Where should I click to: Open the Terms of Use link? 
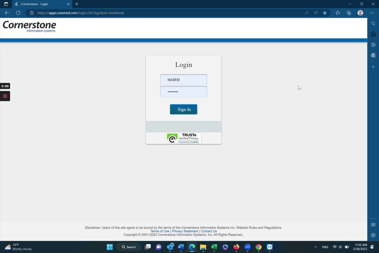[x=160, y=231]
